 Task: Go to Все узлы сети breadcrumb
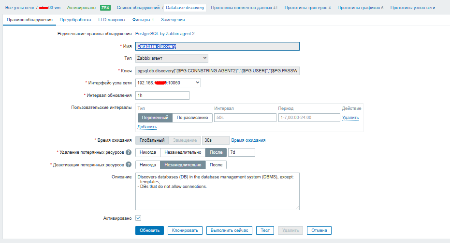point(19,8)
